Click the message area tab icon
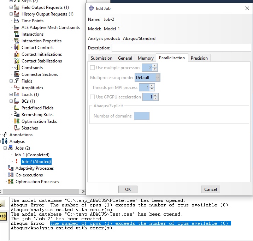 2,203
